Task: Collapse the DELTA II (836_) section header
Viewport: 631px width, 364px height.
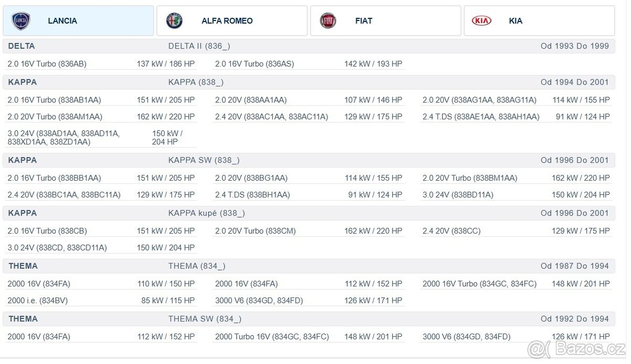Action: [308, 46]
